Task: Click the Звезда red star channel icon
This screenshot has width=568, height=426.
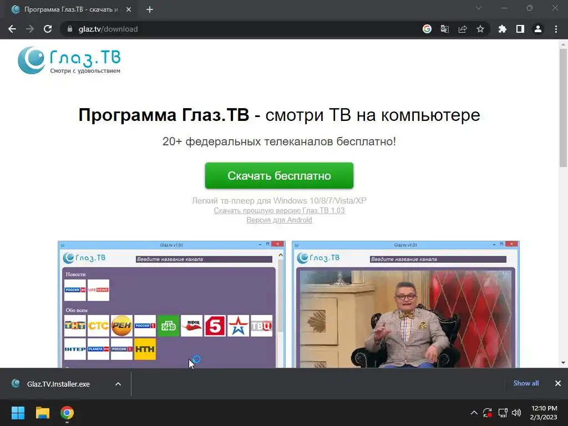Action: point(238,326)
